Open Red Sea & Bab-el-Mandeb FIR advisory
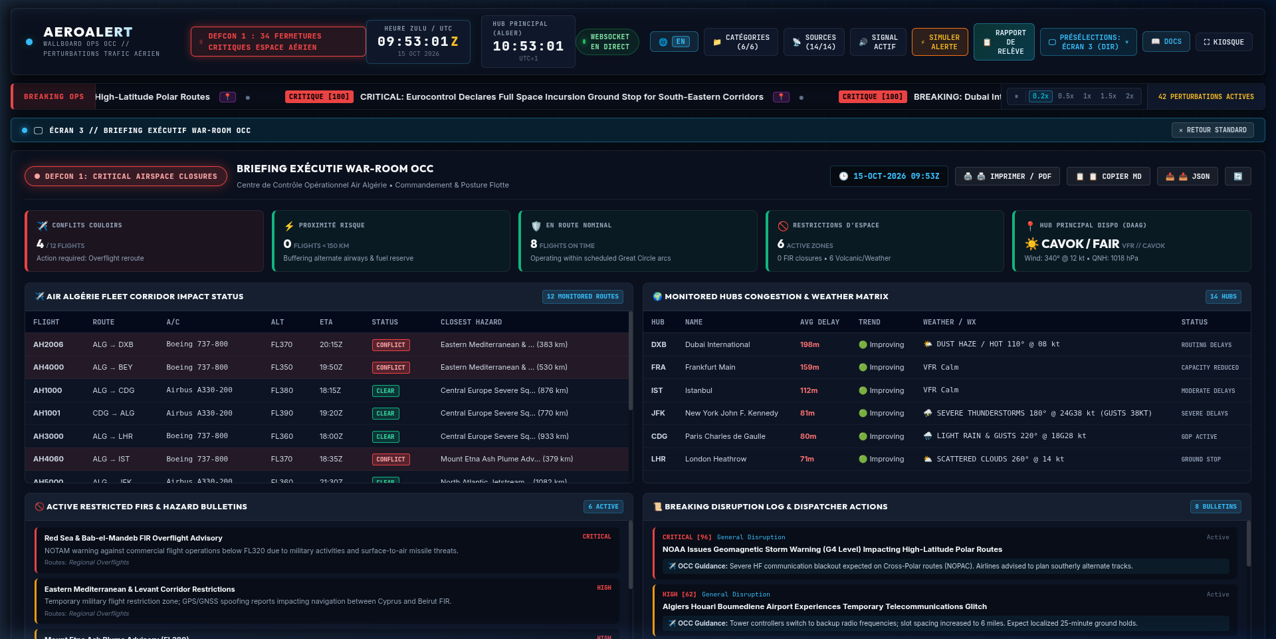This screenshot has width=1276, height=639. (327, 550)
